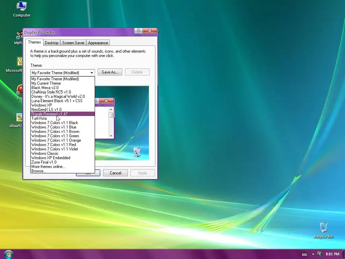Pick Windows 7 Colors v1.1 Orange

pyautogui.click(x=62, y=140)
